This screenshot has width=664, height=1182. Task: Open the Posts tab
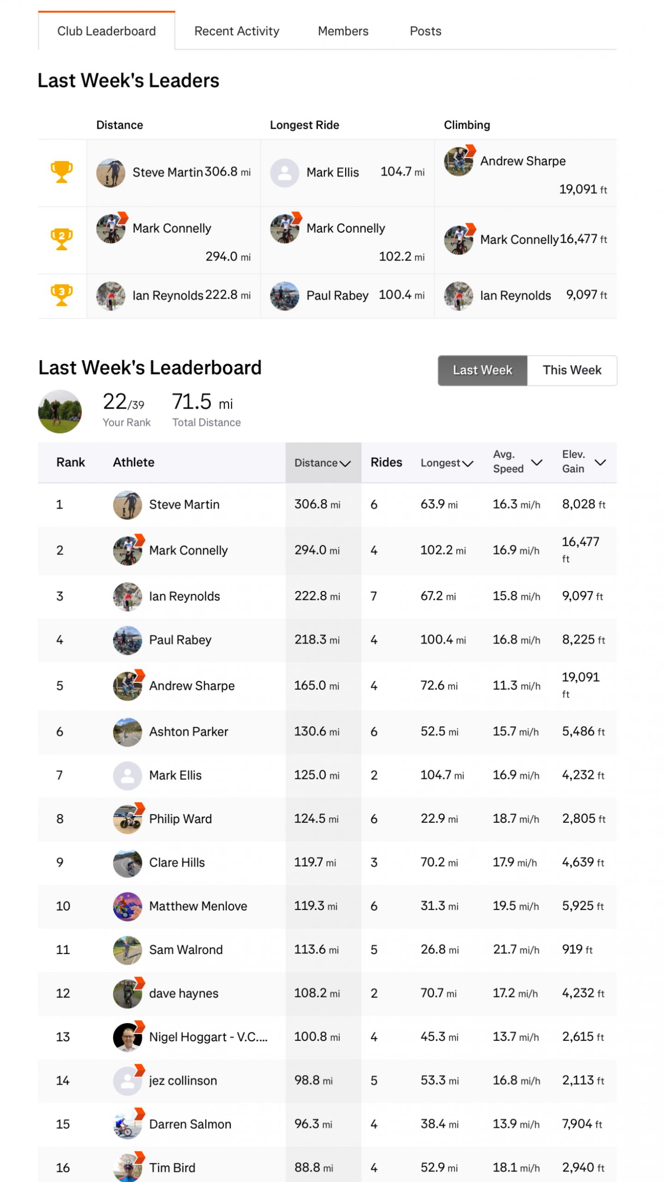click(425, 31)
